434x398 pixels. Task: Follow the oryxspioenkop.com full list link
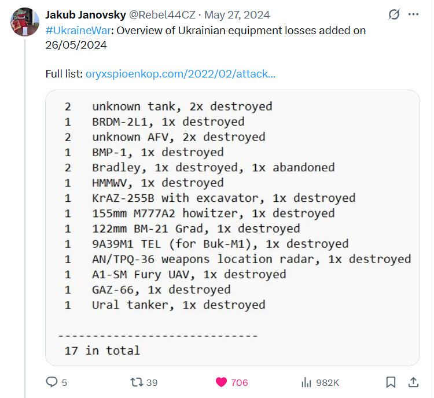click(x=181, y=74)
